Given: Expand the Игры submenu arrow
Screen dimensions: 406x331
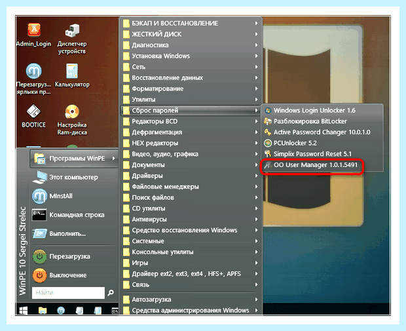Looking at the screenshot, I should pos(256,263).
